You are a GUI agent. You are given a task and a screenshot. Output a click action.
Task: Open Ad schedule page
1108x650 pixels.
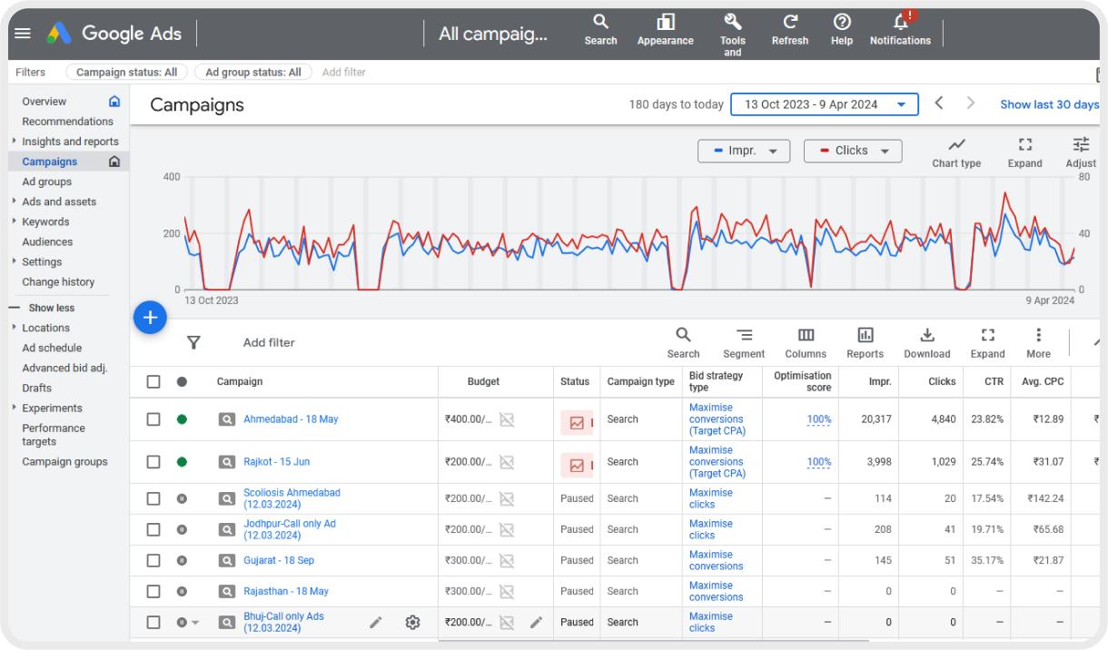coord(52,348)
